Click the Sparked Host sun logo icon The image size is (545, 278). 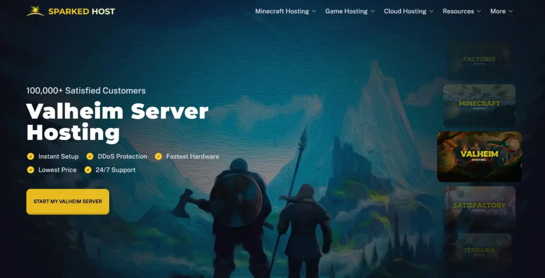click(35, 11)
